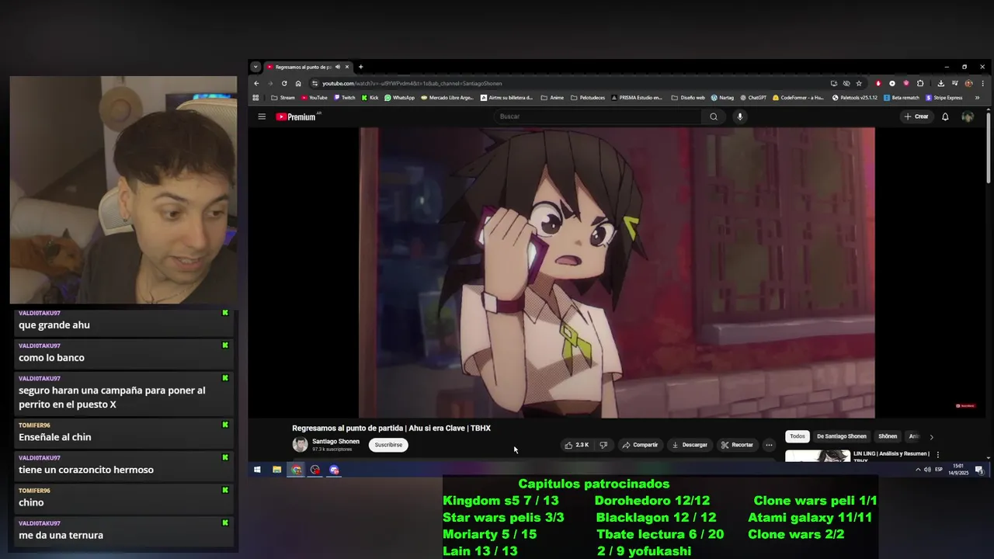Bookmark this page with star icon

coord(859,83)
